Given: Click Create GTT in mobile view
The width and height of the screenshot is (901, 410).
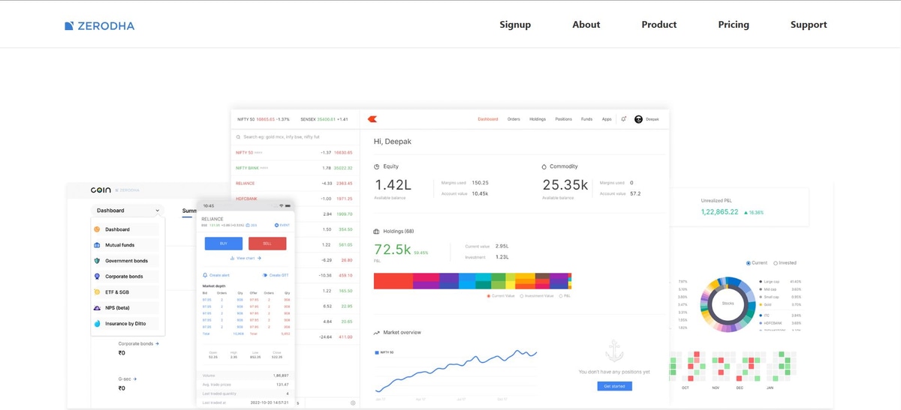Looking at the screenshot, I should pos(276,275).
